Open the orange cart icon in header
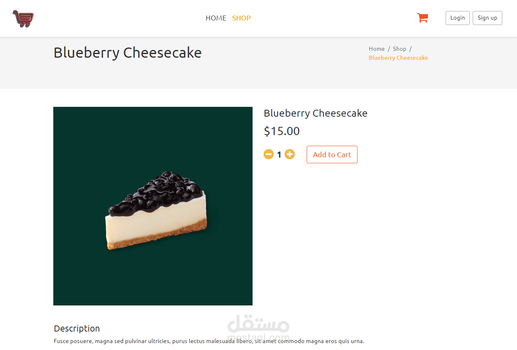517x350 pixels. tap(422, 18)
